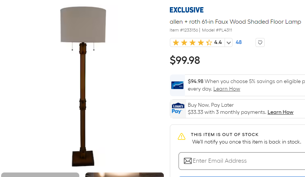Click the yellow out-of-stock warning icon
This screenshot has width=305, height=177.
pos(182,136)
